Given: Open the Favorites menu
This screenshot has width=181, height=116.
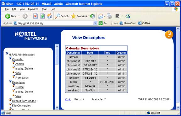Looking at the screenshot, I should click(33, 9).
